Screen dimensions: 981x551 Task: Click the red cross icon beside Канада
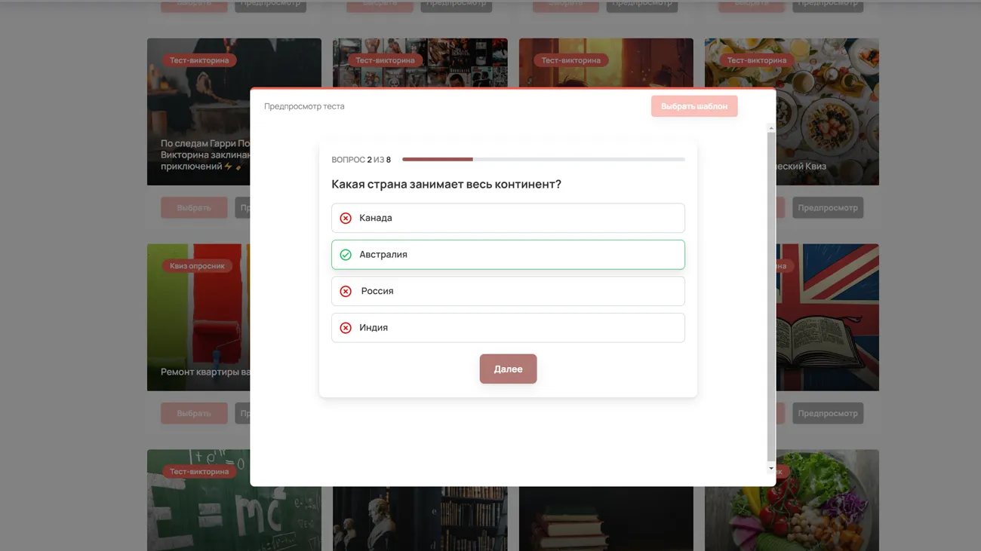click(346, 219)
